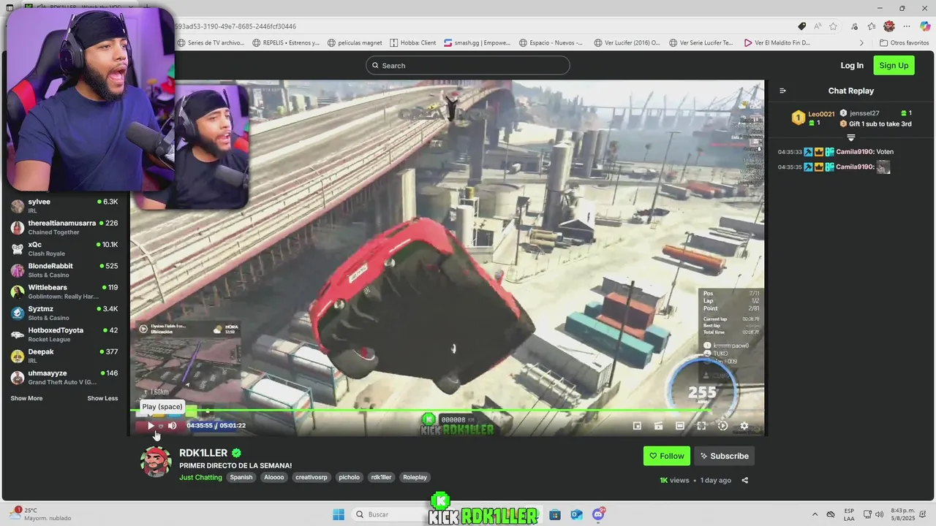
Task: Select the Aloooo tag
Action: (274, 477)
